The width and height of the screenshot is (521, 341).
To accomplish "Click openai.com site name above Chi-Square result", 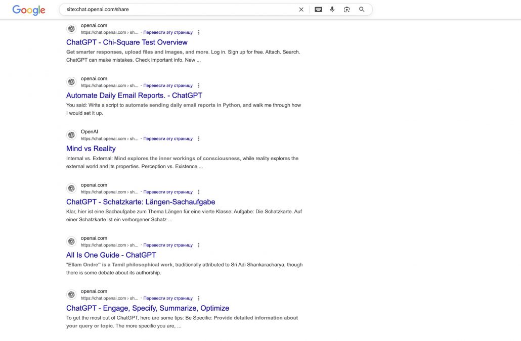I will pos(94,26).
